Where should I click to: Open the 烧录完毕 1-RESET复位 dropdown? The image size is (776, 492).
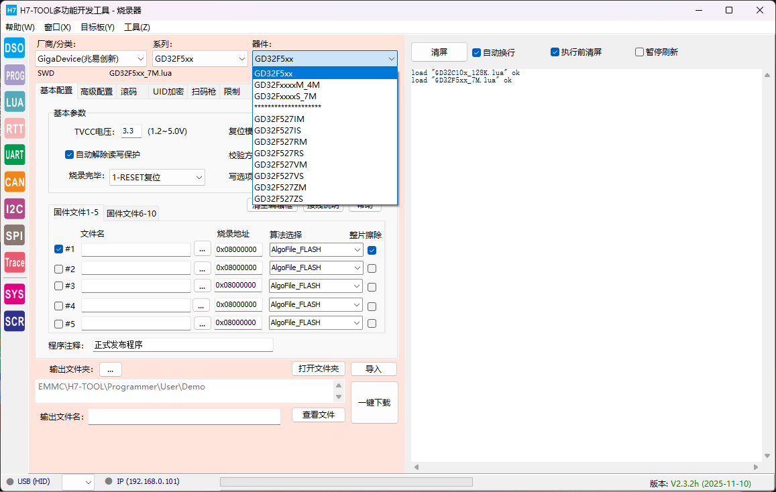click(x=157, y=178)
